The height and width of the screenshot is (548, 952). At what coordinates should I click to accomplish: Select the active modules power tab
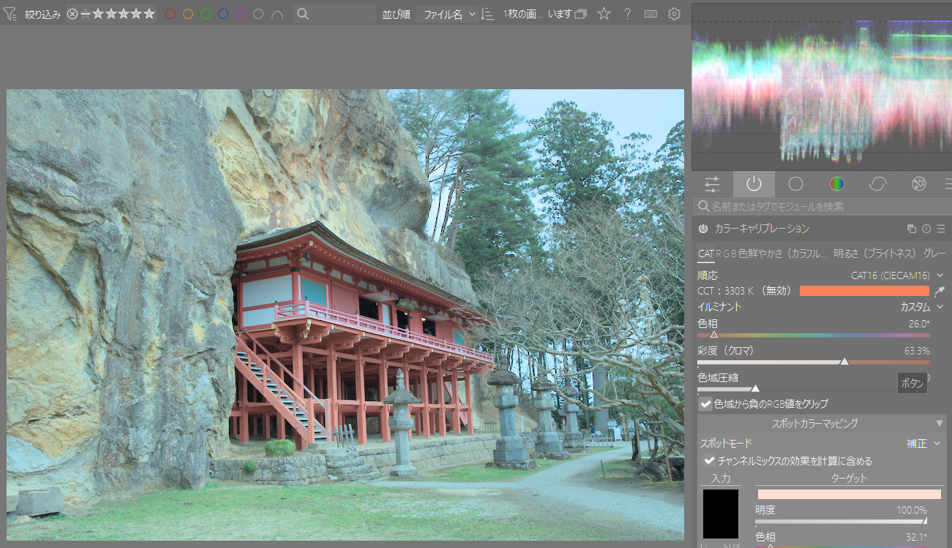(754, 184)
